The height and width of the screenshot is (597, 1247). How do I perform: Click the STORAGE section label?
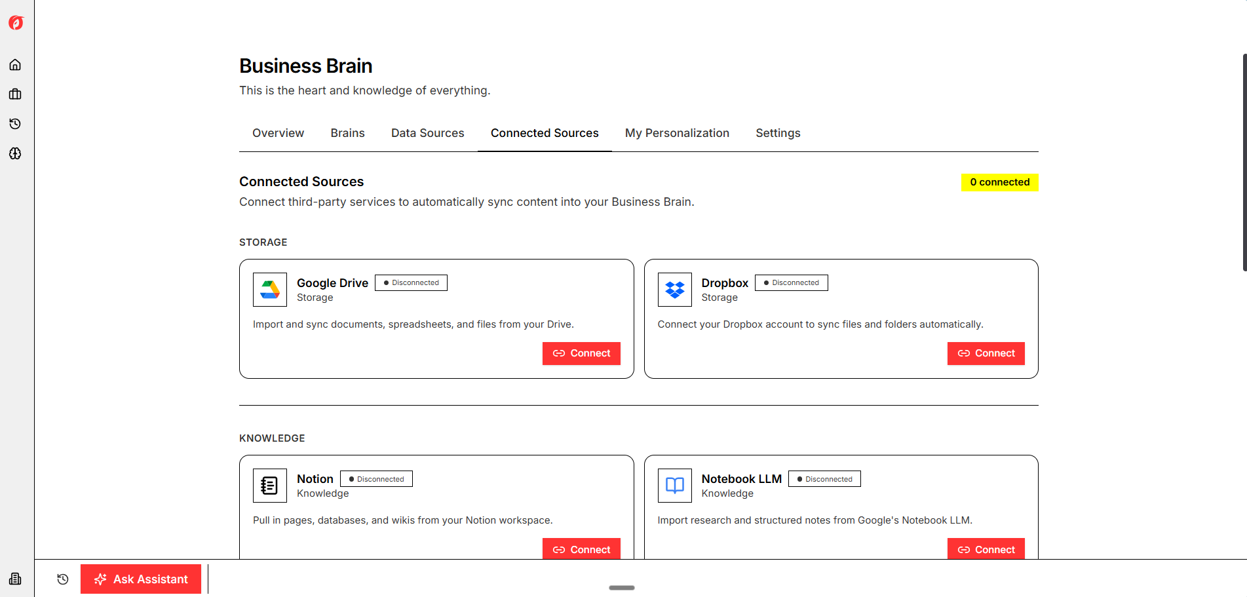(x=263, y=242)
